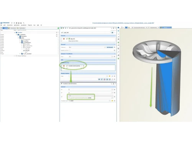192x144 pixels.
Task: Open the Optimization menu
Action: [x=17, y=25]
